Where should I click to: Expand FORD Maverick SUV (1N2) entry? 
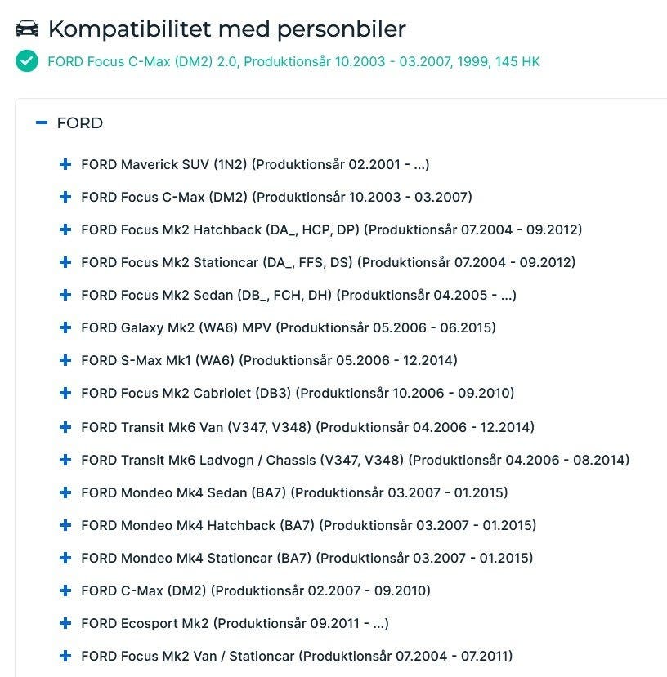(x=66, y=164)
